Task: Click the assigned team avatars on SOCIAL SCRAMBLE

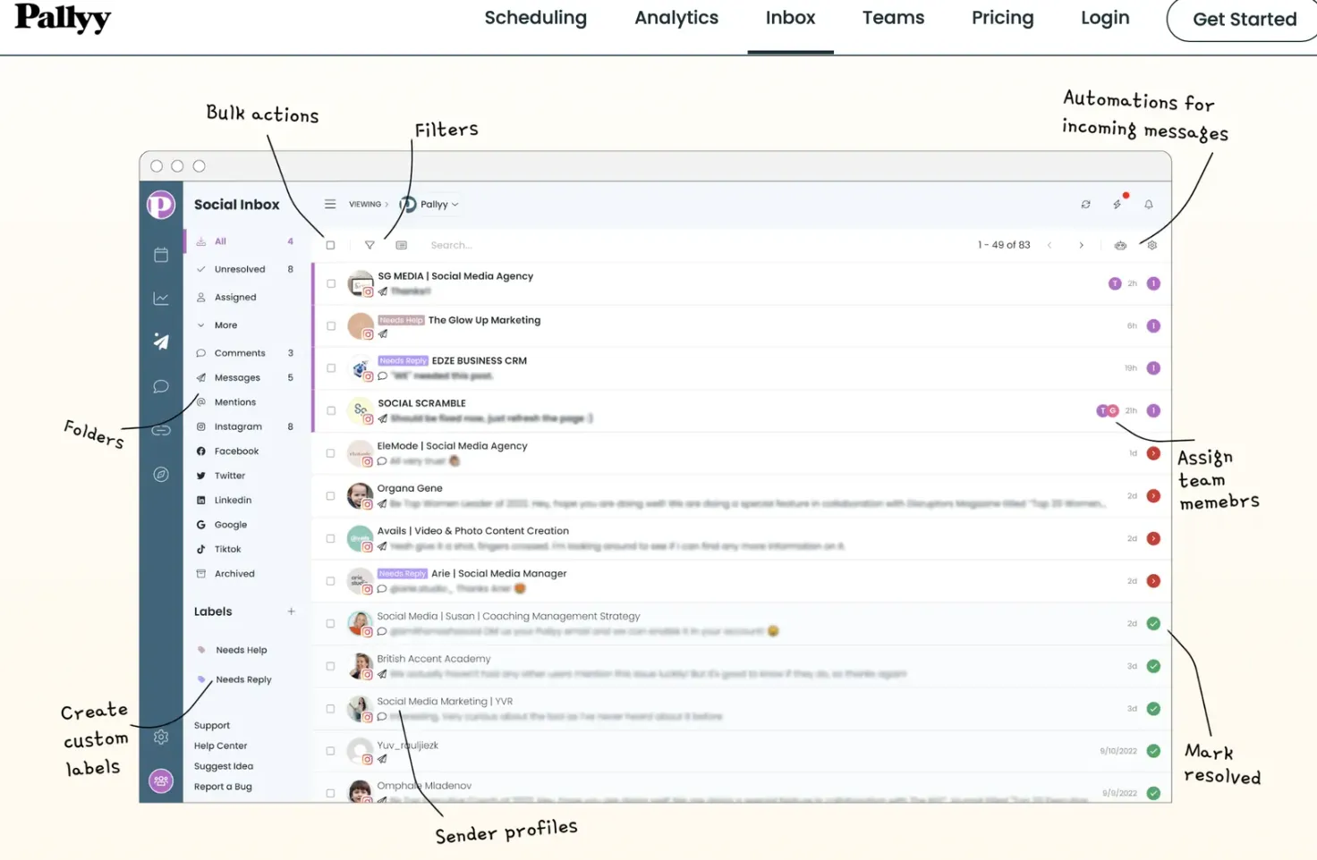Action: tap(1108, 410)
